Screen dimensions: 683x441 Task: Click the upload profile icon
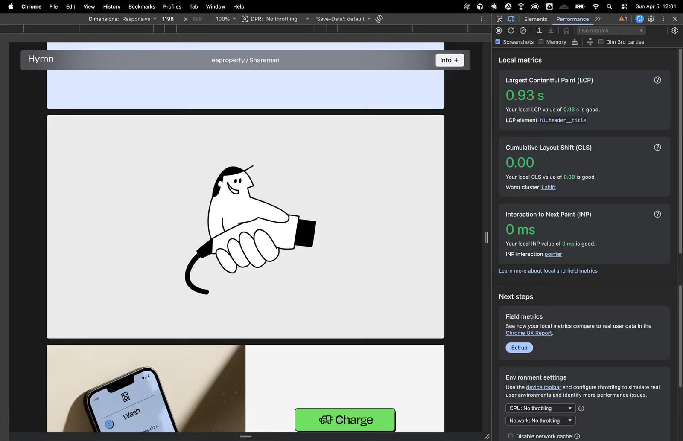pyautogui.click(x=539, y=30)
